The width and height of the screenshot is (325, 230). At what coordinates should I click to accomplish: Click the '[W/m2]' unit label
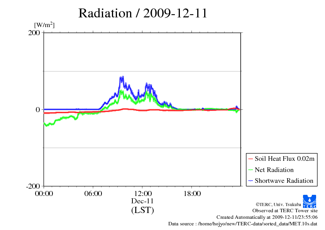(44, 25)
